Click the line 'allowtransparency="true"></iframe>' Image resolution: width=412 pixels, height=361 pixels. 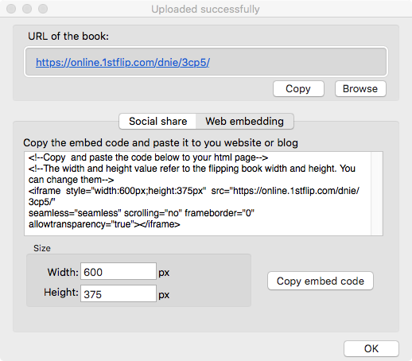pos(104,224)
